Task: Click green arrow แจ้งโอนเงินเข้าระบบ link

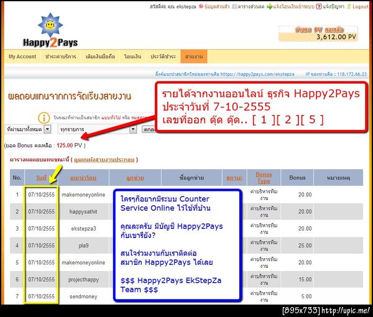Action: (290, 6)
